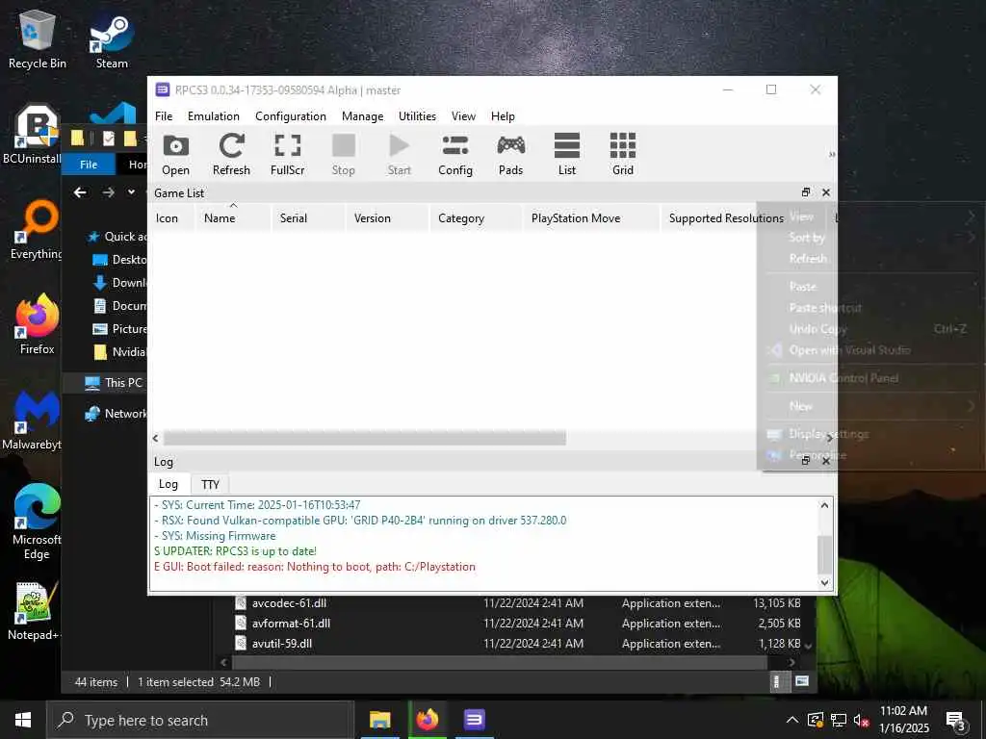986x739 pixels.
Task: Click the log scroll down arrow
Action: coord(825,582)
